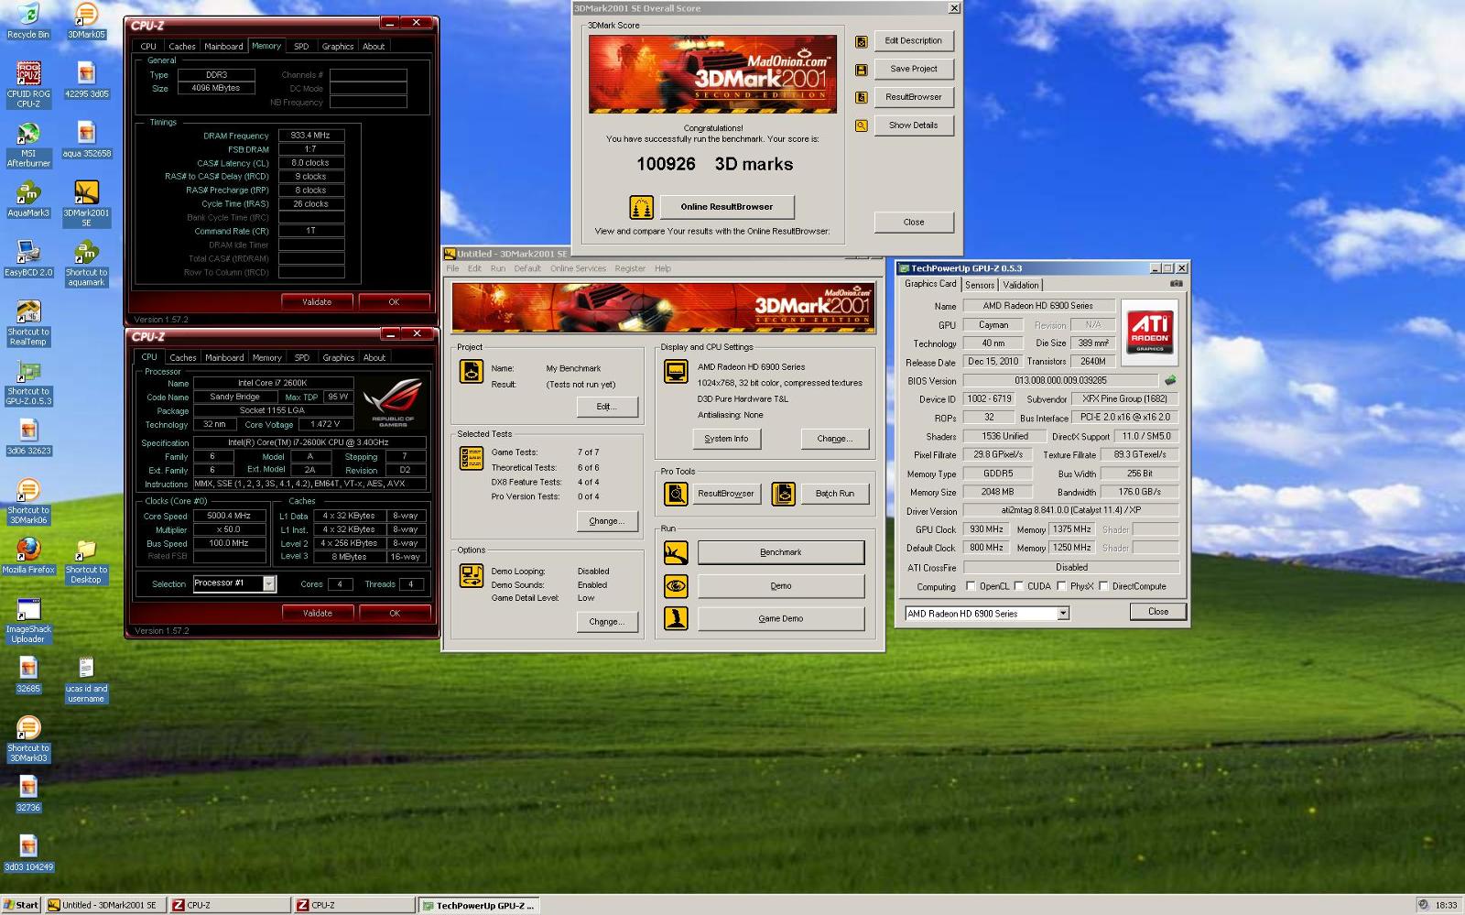
Task: Launch MSI Afterburner from the desktop
Action: [x=28, y=144]
